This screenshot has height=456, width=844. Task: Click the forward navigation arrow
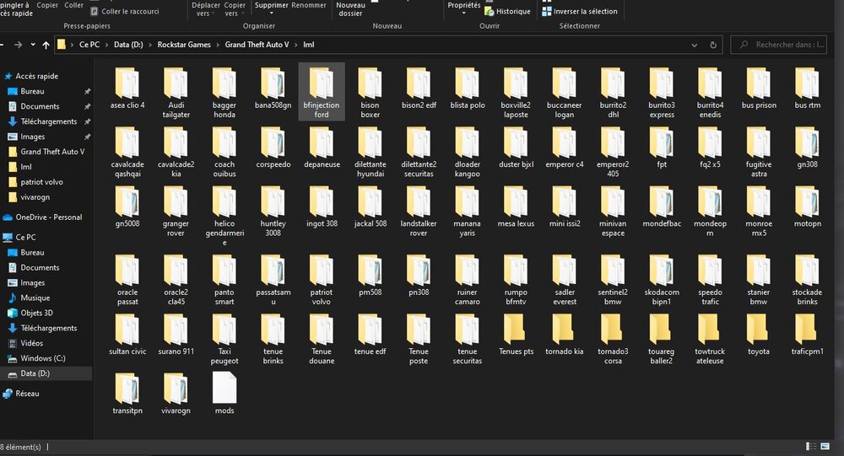18,45
